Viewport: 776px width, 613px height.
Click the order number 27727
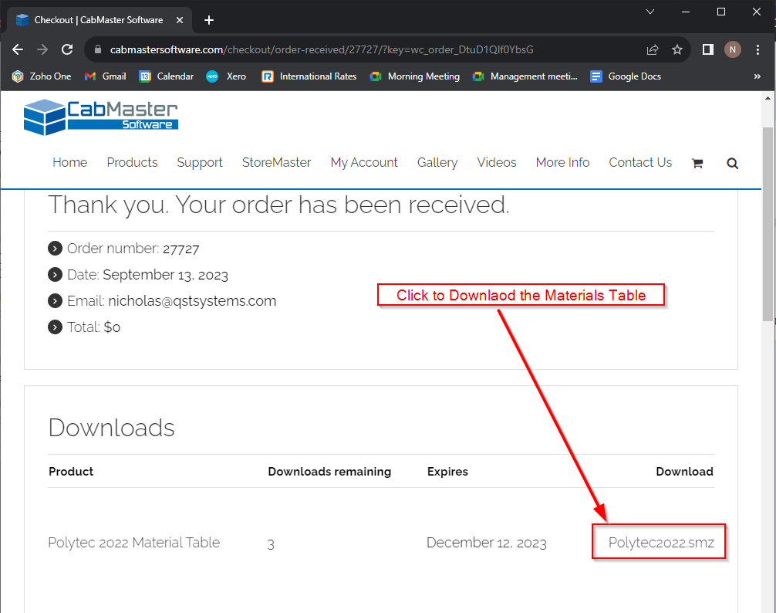181,249
